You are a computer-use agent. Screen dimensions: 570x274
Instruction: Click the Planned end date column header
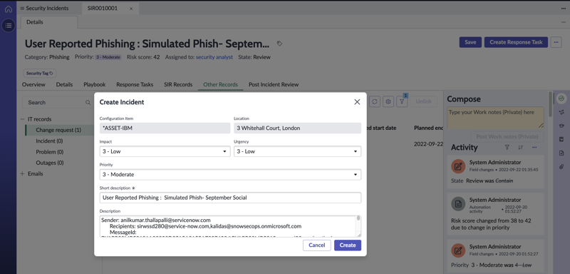click(x=429, y=128)
